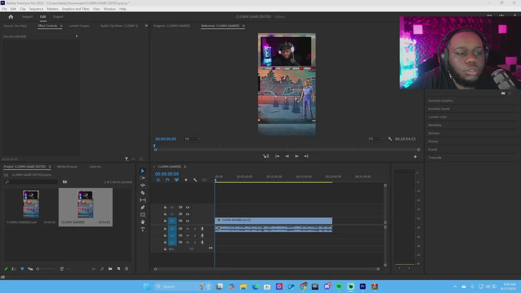This screenshot has width=521, height=293.
Task: Open Reference monitor settings wrench
Action: [x=390, y=139]
